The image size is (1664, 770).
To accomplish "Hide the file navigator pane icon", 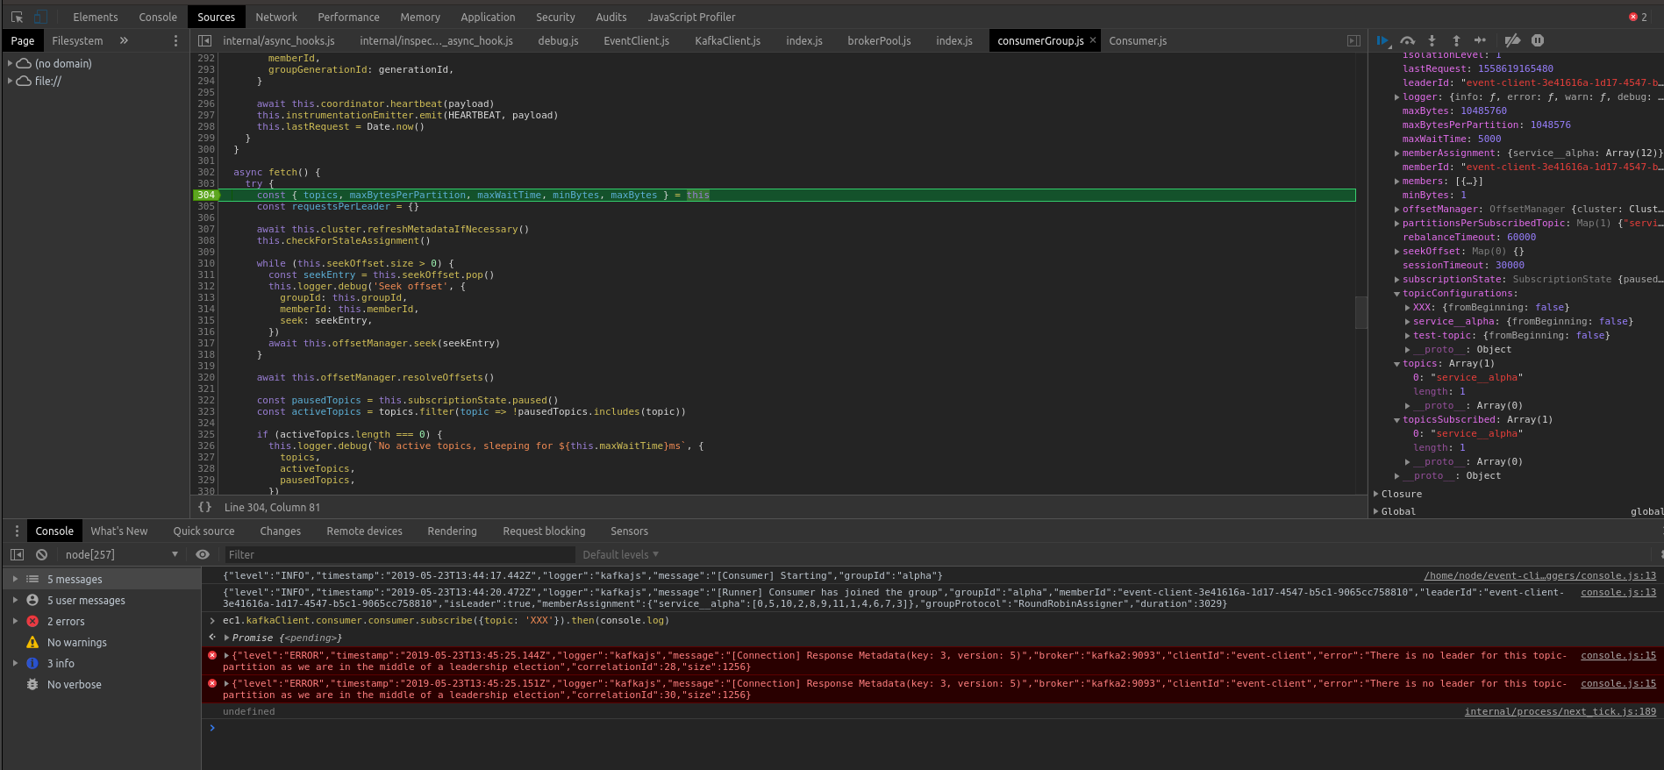I will point(204,40).
